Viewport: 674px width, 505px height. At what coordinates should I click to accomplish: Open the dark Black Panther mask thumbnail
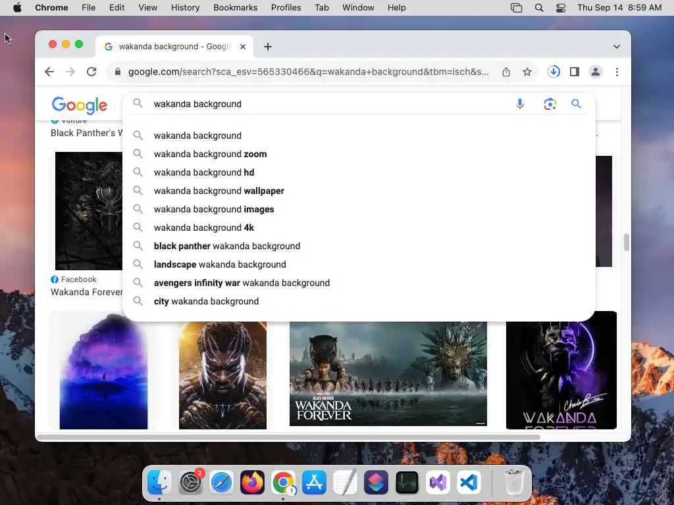pyautogui.click(x=89, y=211)
